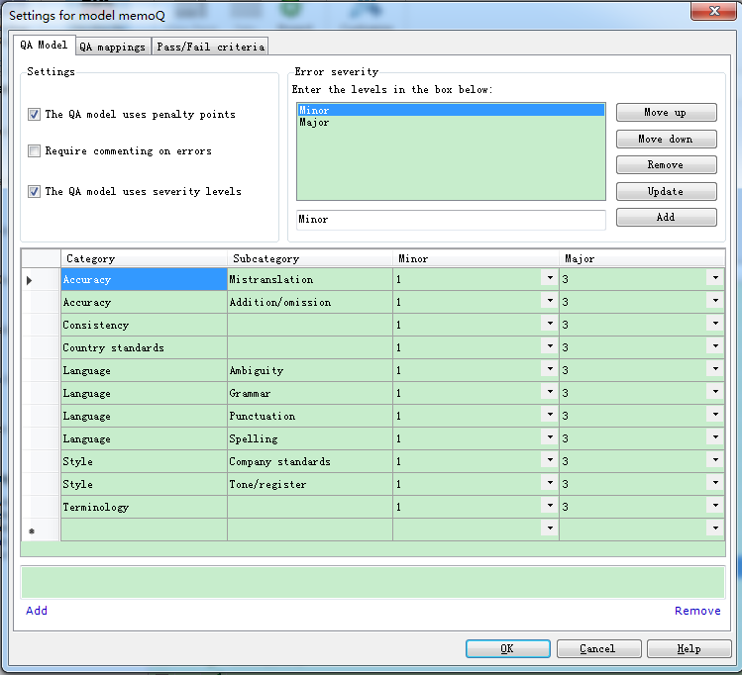
Task: Click the Move up button
Action: point(667,113)
